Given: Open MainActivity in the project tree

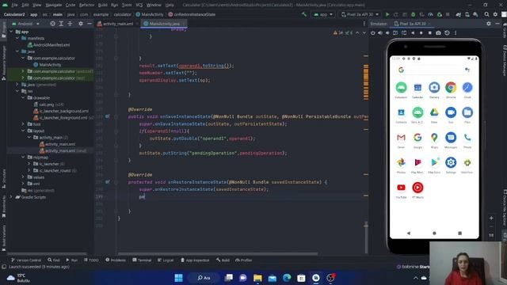Looking at the screenshot, I should 48,65.
